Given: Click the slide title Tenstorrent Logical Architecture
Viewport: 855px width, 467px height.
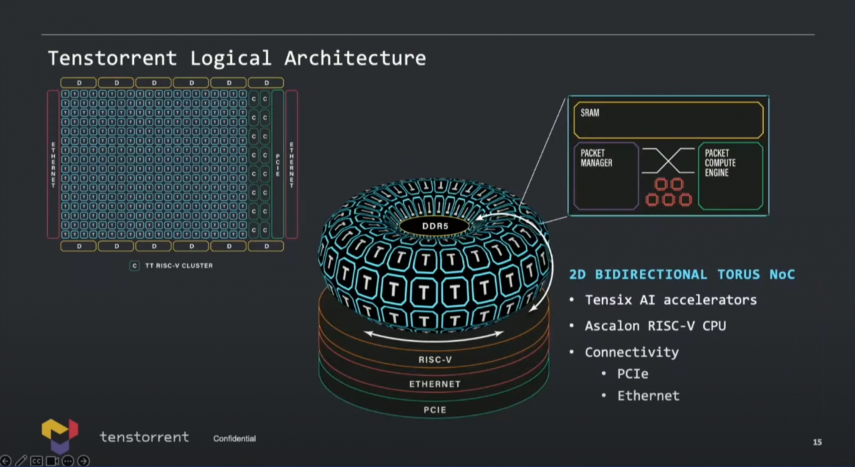Looking at the screenshot, I should pyautogui.click(x=237, y=57).
